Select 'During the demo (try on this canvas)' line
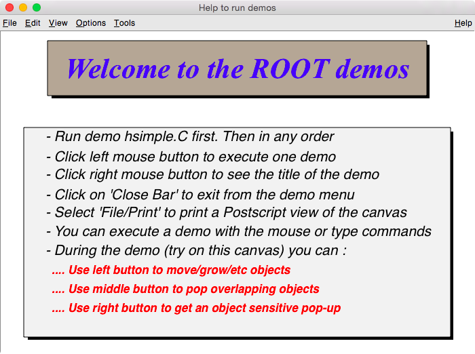The width and height of the screenshot is (475, 354). click(196, 251)
